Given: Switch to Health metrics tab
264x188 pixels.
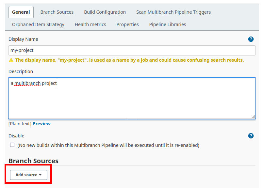Looking at the screenshot, I should coord(91,24).
